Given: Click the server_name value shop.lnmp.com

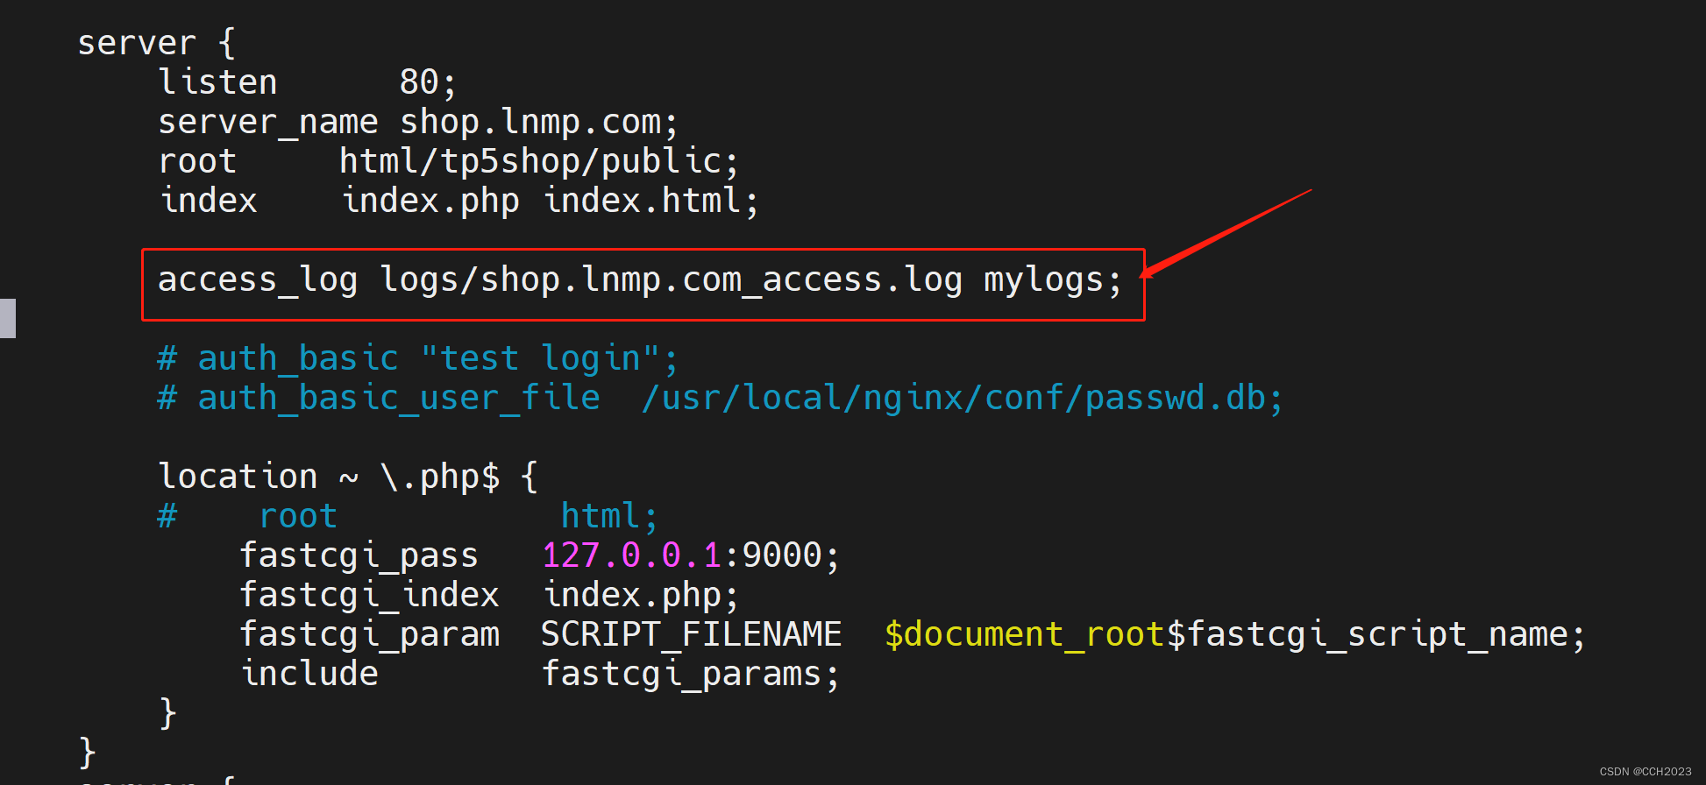Looking at the screenshot, I should click(537, 122).
